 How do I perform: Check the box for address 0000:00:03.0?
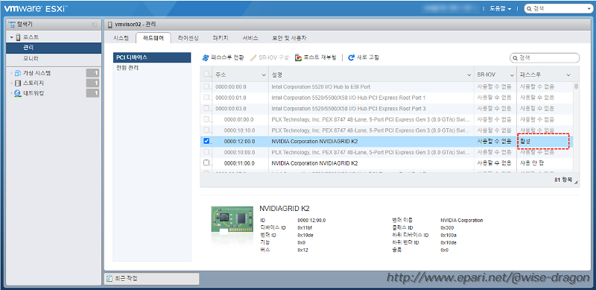pos(206,108)
